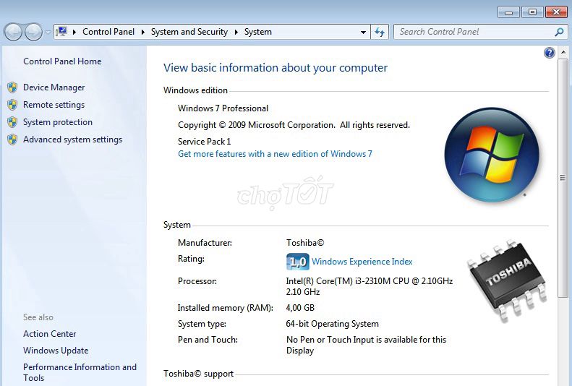This screenshot has height=386, width=572.
Task: Select System and Security in breadcrumb
Action: tap(189, 32)
